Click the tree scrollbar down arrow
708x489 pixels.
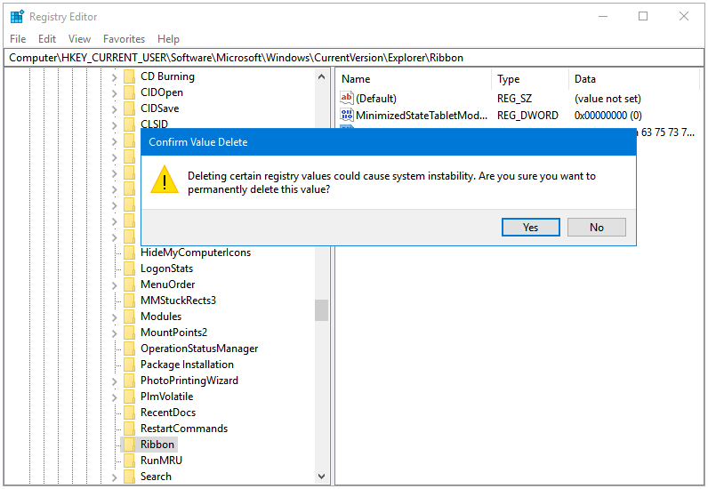pyautogui.click(x=321, y=477)
